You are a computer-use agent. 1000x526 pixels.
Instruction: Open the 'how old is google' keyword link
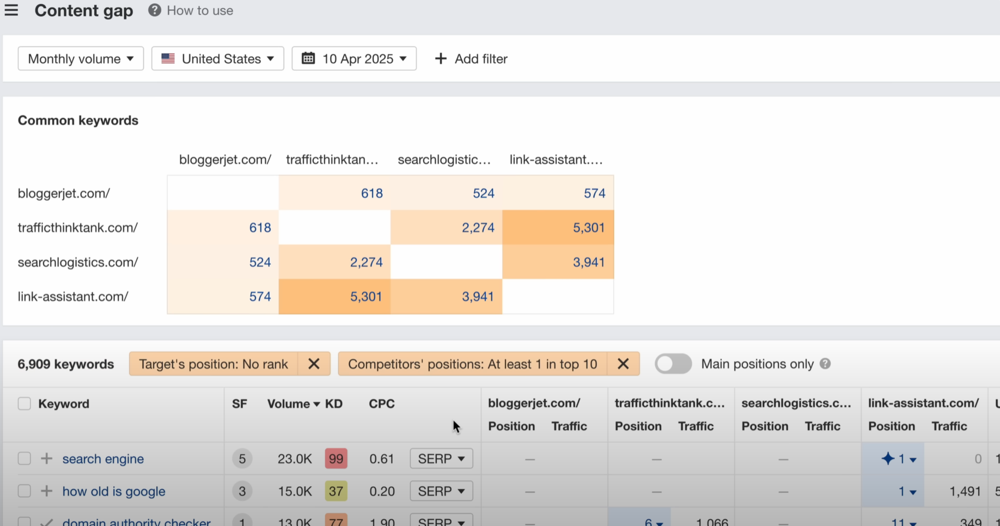pos(114,491)
